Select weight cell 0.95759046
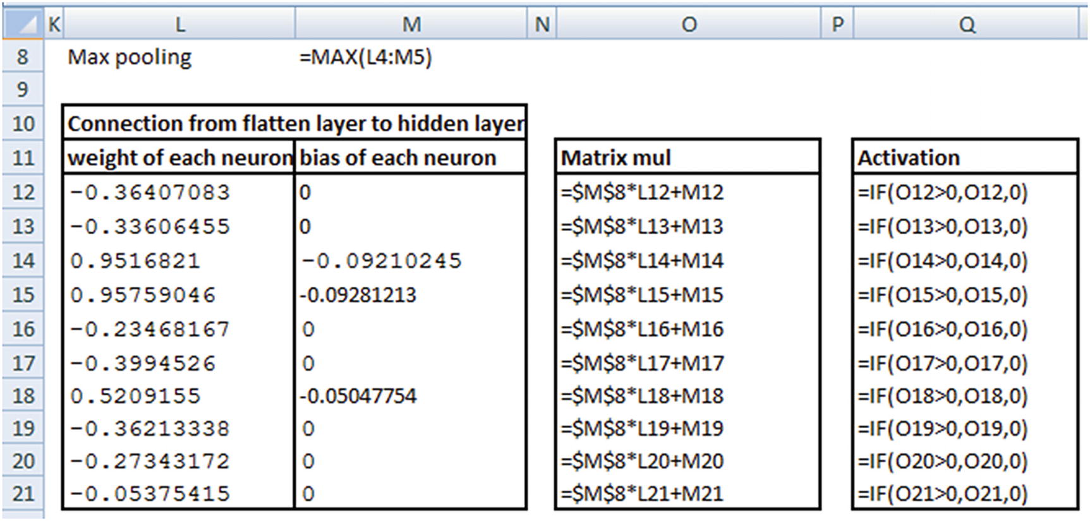 (x=179, y=294)
